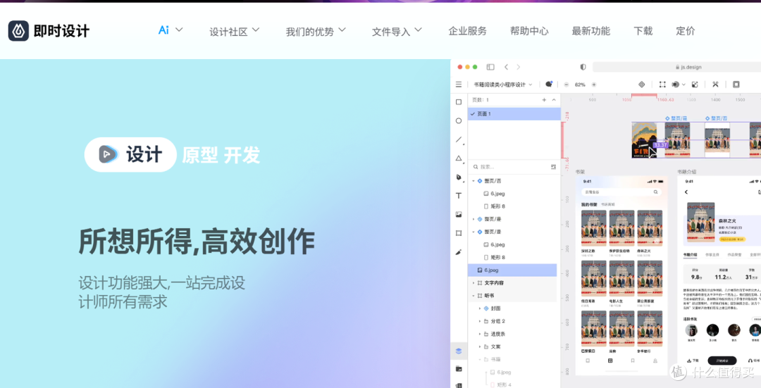This screenshot has height=388, width=761.
Task: Open 企业服务 in the navigation
Action: click(467, 31)
